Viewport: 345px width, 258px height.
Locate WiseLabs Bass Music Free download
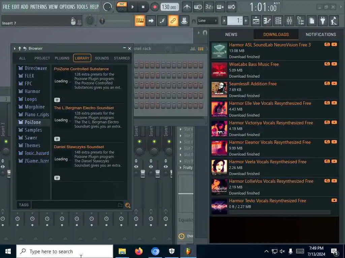[x=327, y=64]
